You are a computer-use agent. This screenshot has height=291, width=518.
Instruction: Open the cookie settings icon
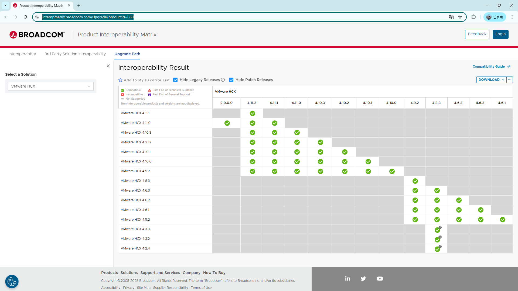12,282
